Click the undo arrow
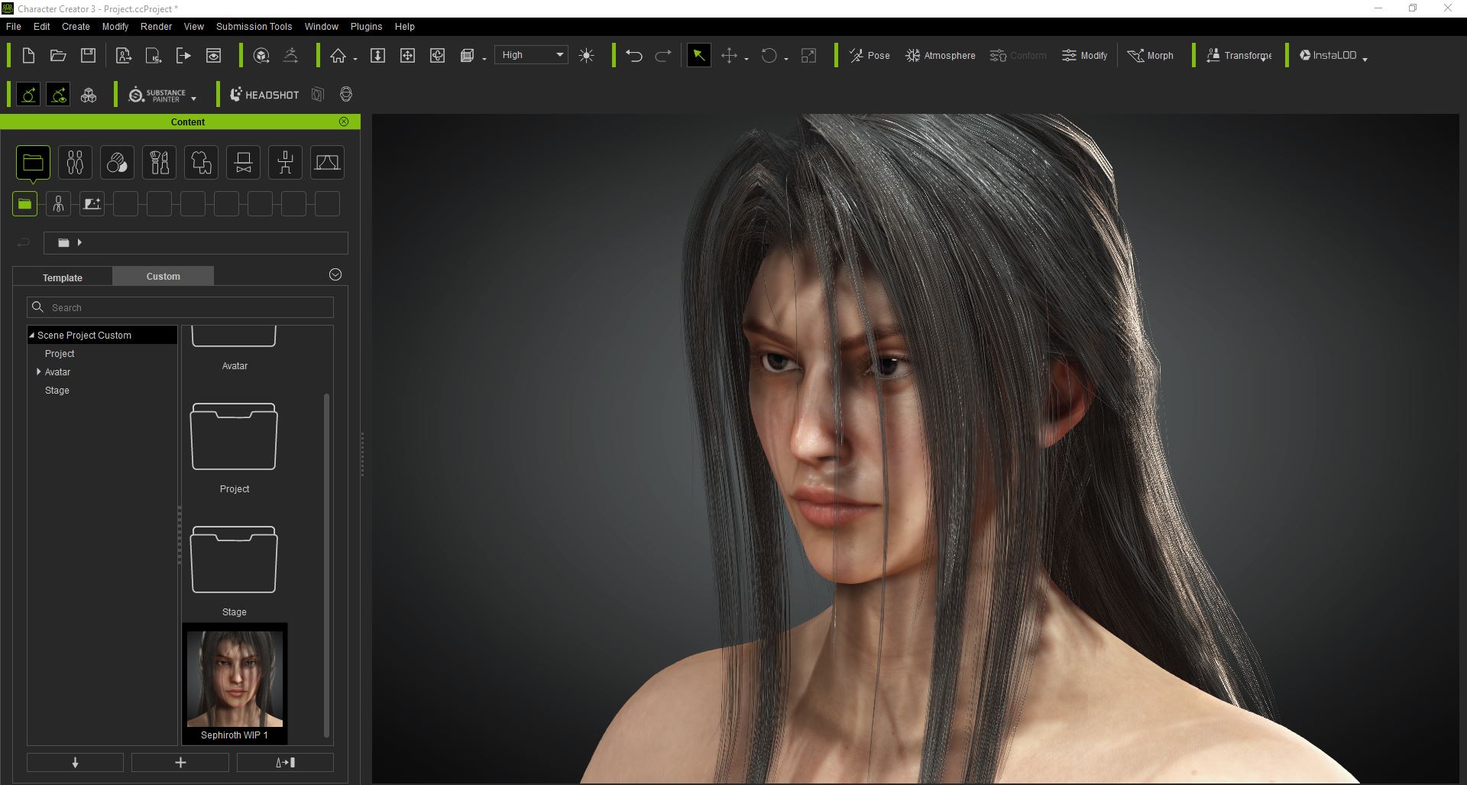Image resolution: width=1467 pixels, height=785 pixels. (633, 55)
